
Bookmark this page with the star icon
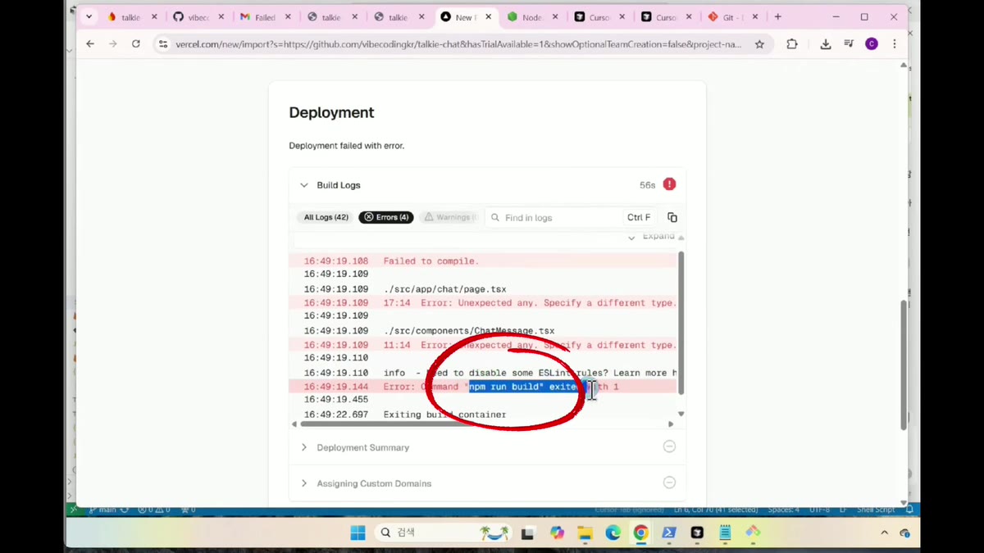tap(759, 44)
